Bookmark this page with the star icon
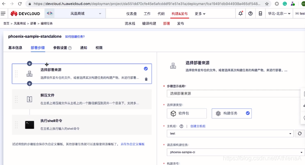The height and width of the screenshot is (165, 305). tap(267, 4)
